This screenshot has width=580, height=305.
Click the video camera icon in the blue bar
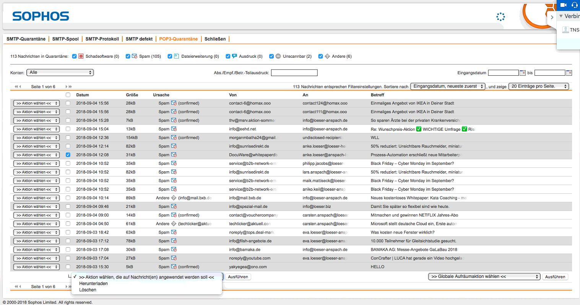pyautogui.click(x=563, y=5)
